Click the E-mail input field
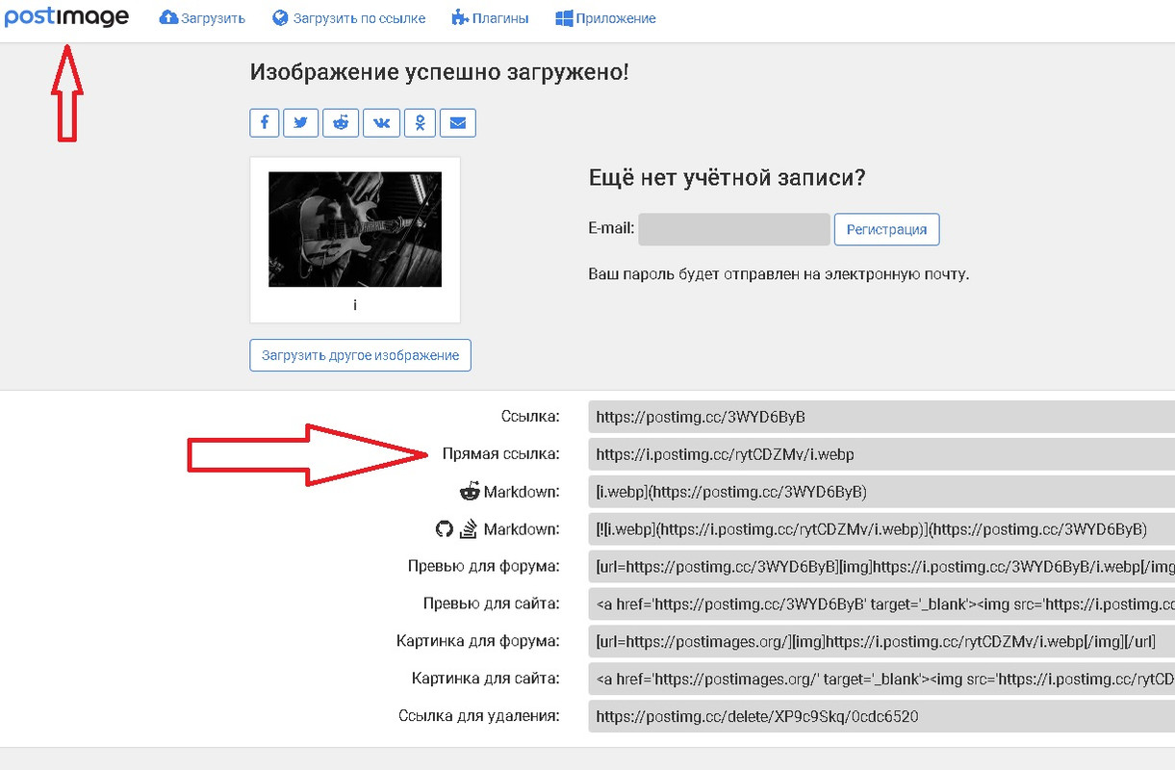 (734, 229)
